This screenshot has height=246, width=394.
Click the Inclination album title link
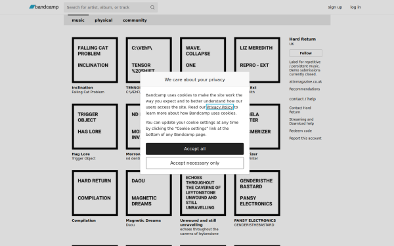[83, 88]
